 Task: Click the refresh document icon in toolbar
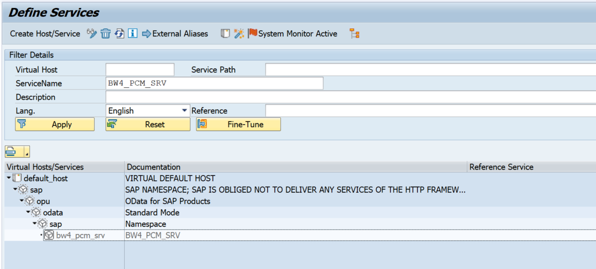click(x=119, y=34)
